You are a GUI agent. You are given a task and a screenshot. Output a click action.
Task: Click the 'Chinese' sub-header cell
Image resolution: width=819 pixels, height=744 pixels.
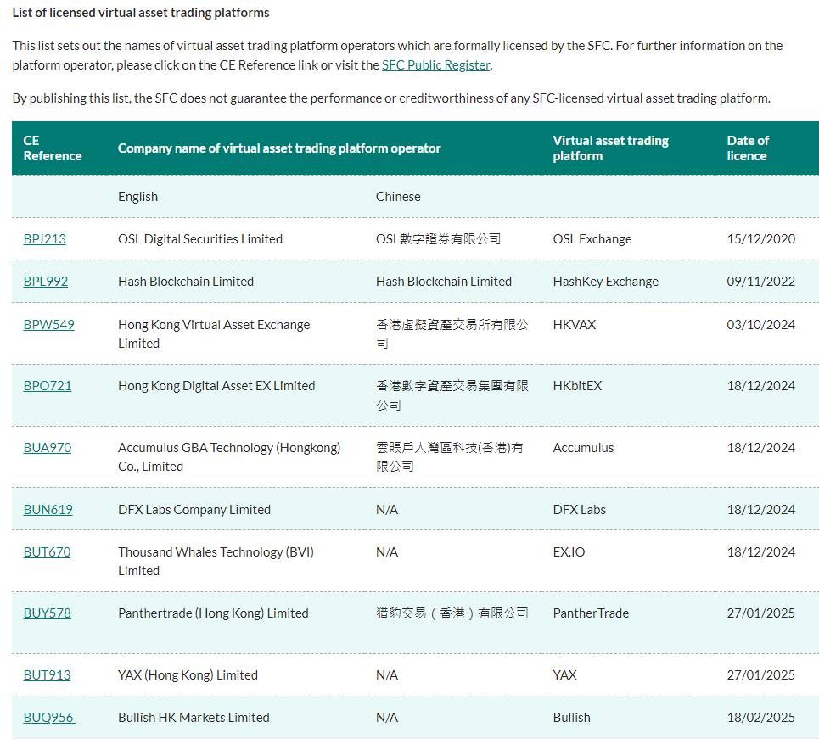coord(398,197)
